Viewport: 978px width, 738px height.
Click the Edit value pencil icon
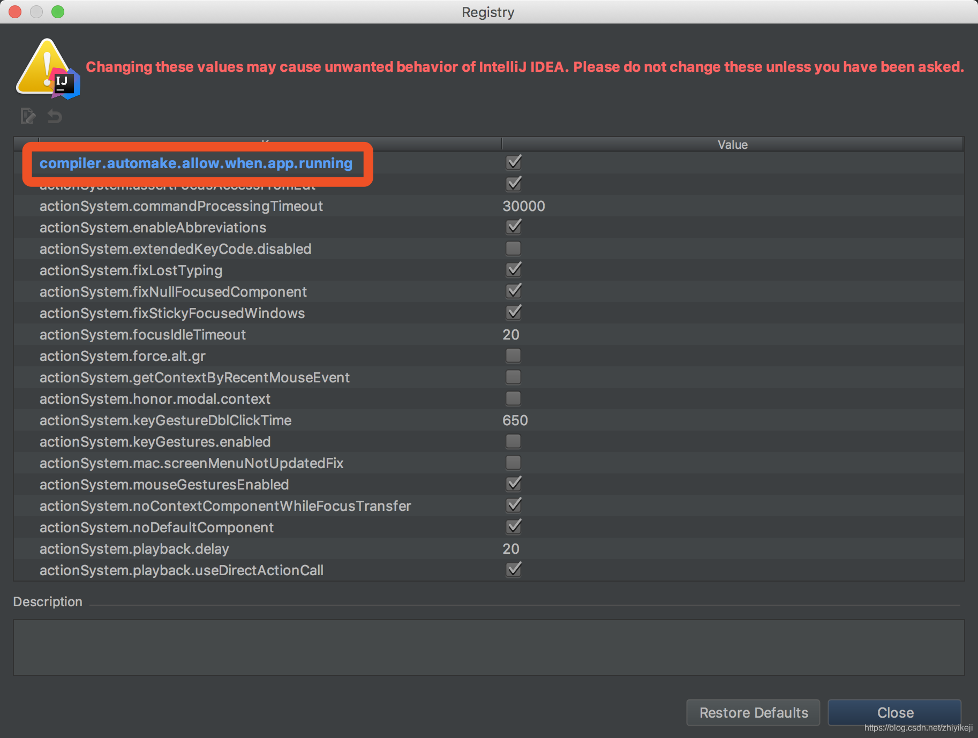[x=28, y=116]
